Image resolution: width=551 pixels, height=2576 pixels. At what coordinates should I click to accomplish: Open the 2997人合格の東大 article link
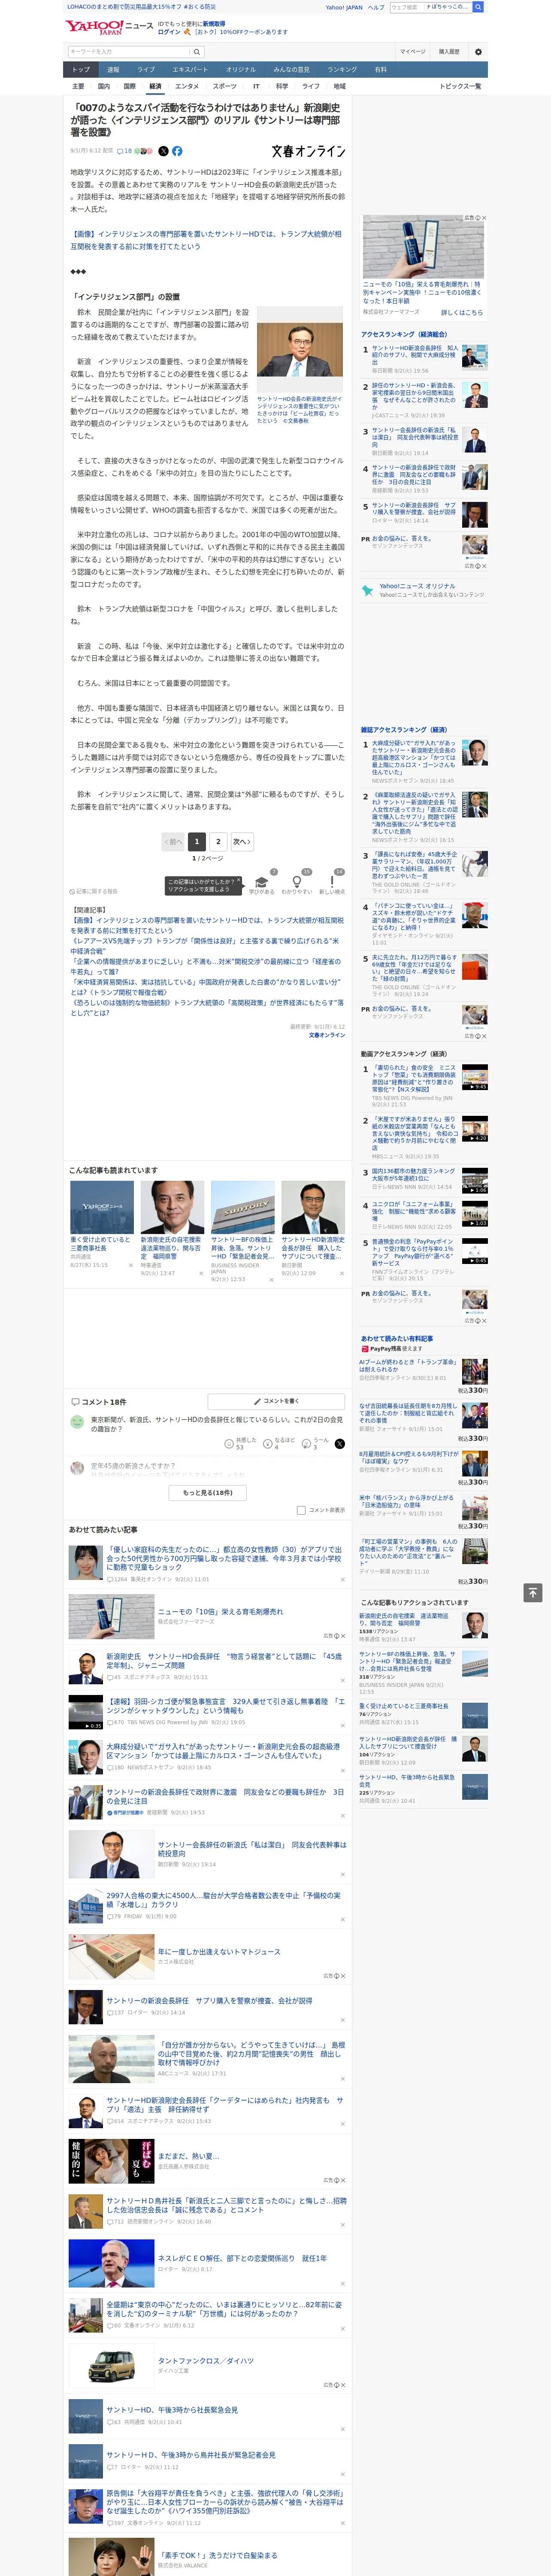click(224, 1899)
